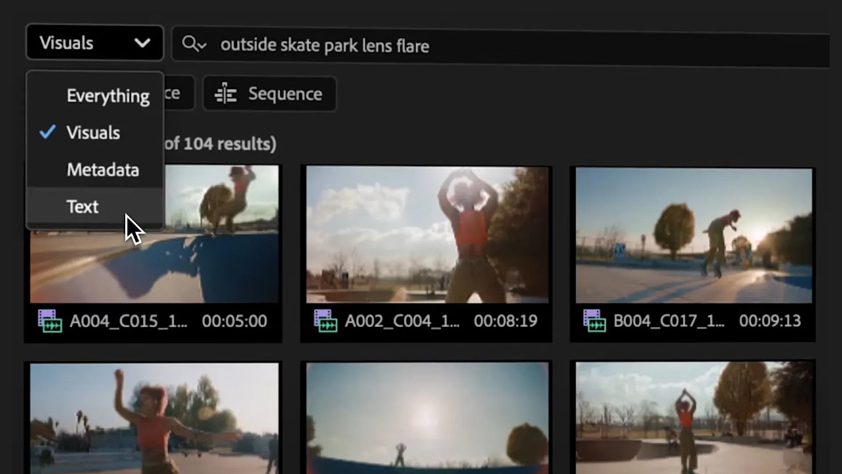Click the clip type icon beside A002_C004
Viewport: 842px width, 474px height.
[x=326, y=321]
